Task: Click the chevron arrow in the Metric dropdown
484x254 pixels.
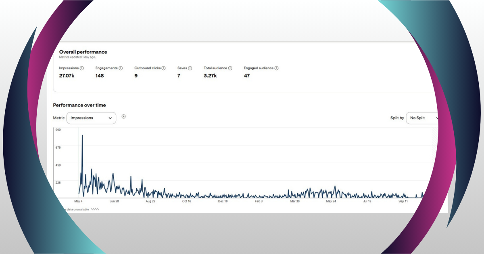Action: pyautogui.click(x=110, y=118)
